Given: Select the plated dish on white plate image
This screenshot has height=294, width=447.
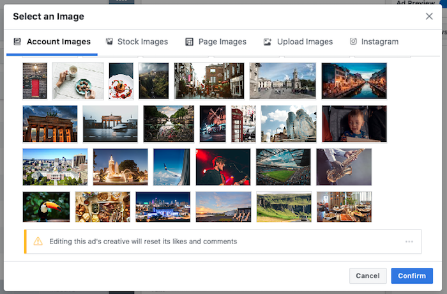Looking at the screenshot, I should click(x=121, y=81).
